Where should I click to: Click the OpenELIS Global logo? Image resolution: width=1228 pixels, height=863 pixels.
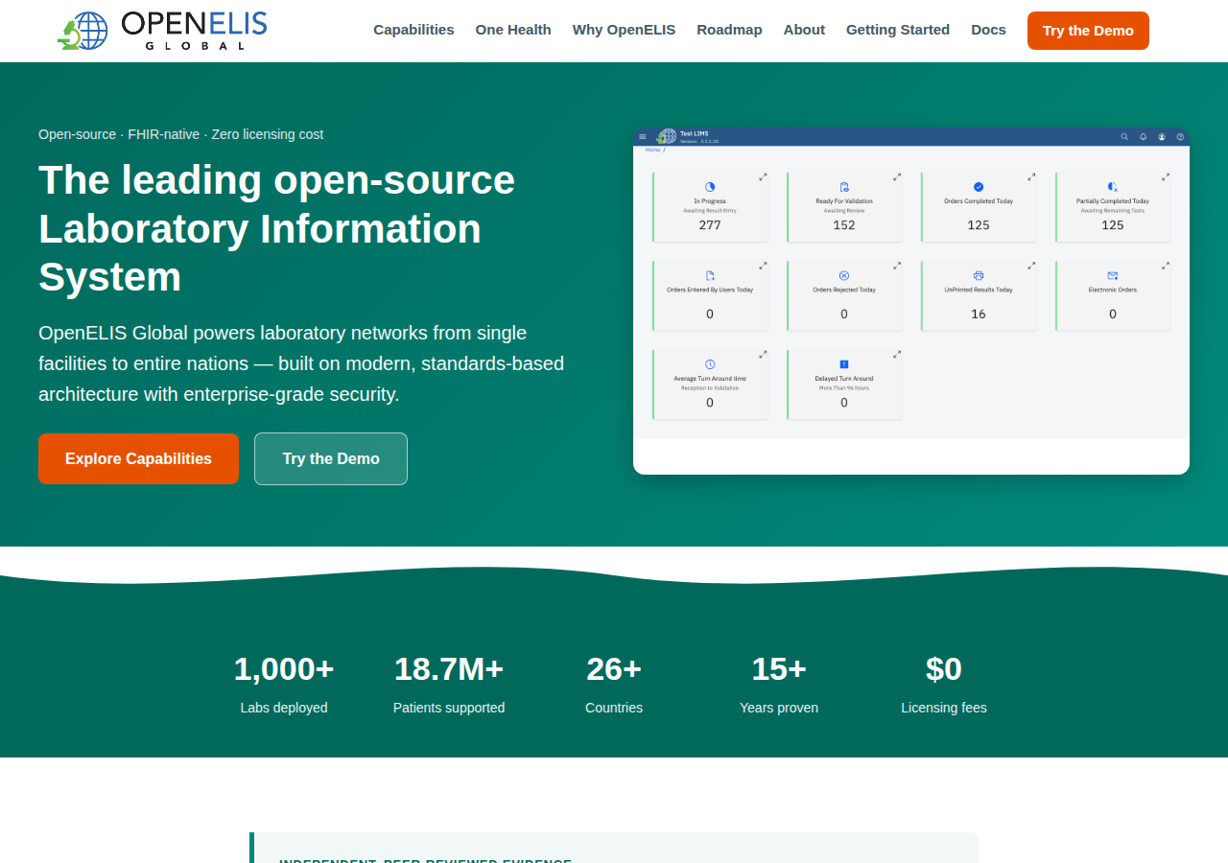click(x=162, y=31)
